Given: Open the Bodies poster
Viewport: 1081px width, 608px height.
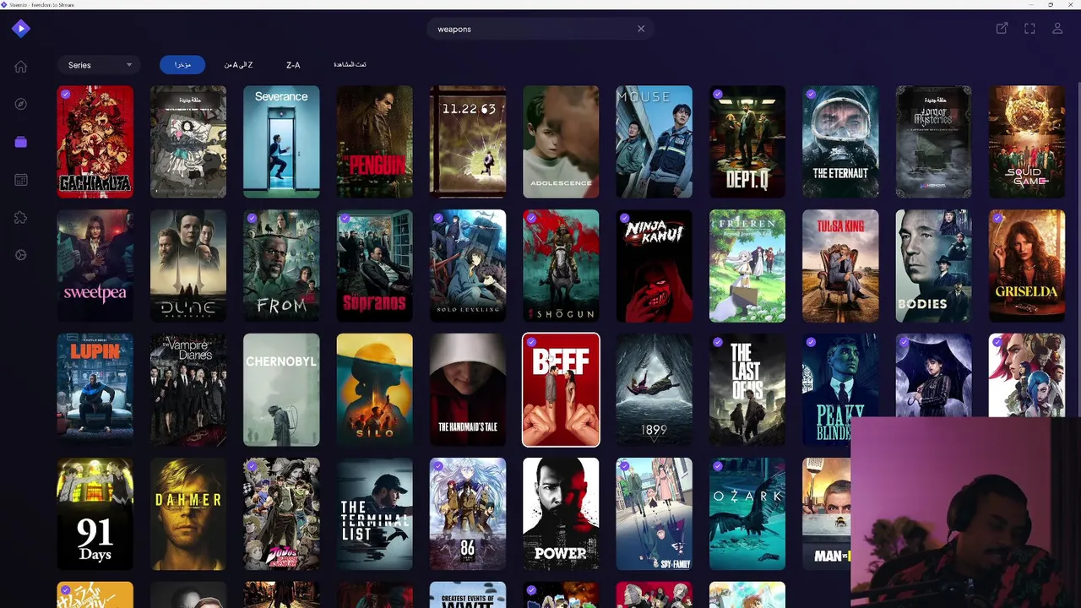Looking at the screenshot, I should pos(933,266).
